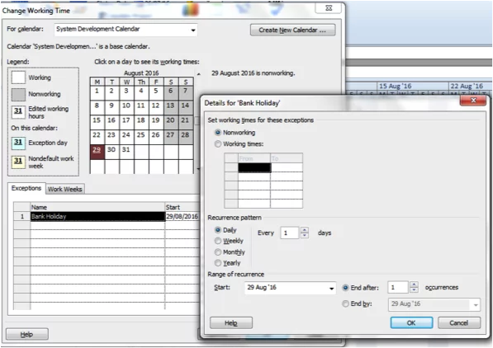Confirm the Bank Holiday details with OK

click(411, 323)
